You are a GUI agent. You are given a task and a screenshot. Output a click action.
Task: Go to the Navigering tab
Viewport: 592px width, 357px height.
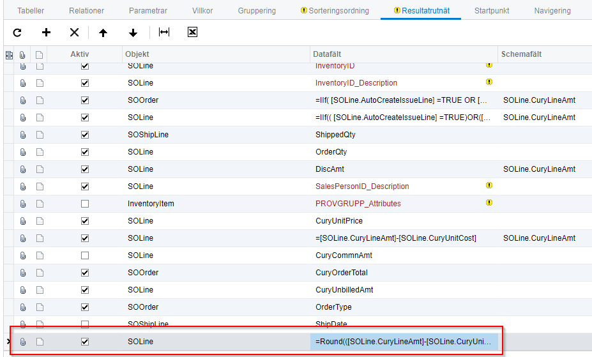point(552,11)
